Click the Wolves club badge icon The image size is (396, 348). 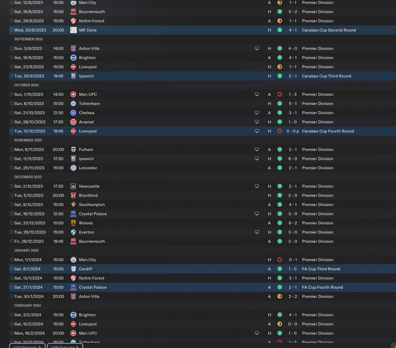click(73, 223)
